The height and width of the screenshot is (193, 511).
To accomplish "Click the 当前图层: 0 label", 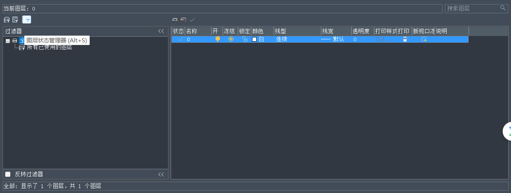I will click(x=19, y=8).
